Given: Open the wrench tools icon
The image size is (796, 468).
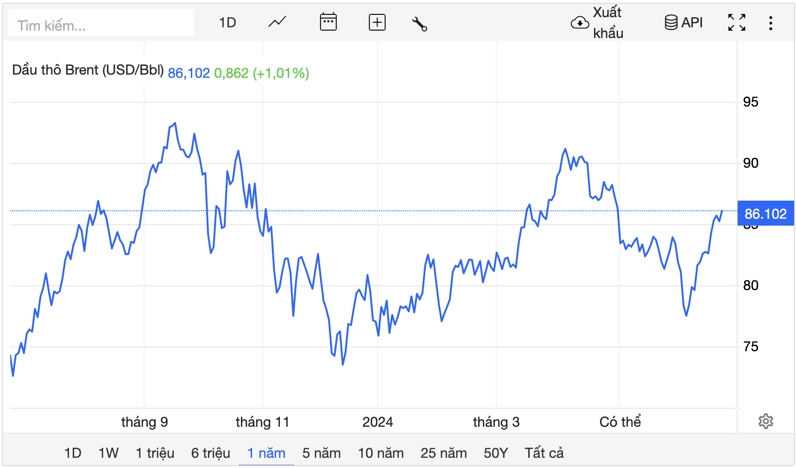Looking at the screenshot, I should click(x=419, y=23).
